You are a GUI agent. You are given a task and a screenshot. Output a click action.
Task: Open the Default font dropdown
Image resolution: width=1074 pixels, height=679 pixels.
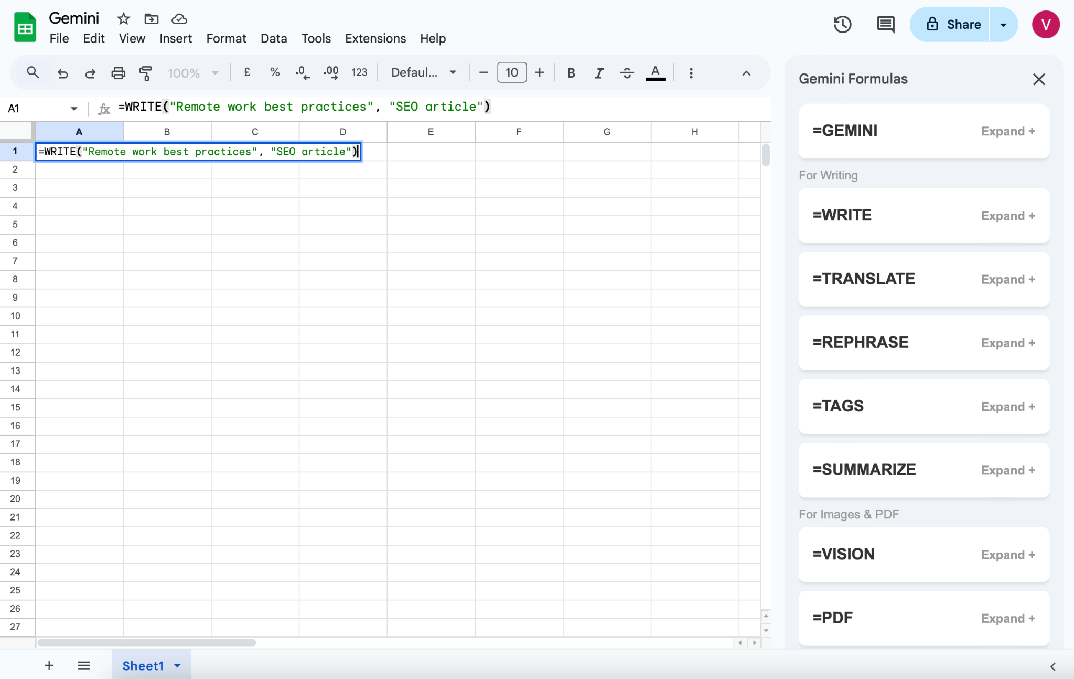pyautogui.click(x=424, y=72)
